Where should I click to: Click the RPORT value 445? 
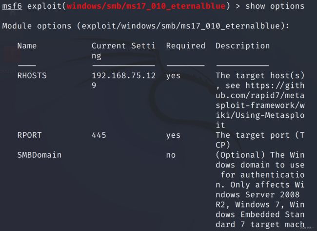[99, 135]
